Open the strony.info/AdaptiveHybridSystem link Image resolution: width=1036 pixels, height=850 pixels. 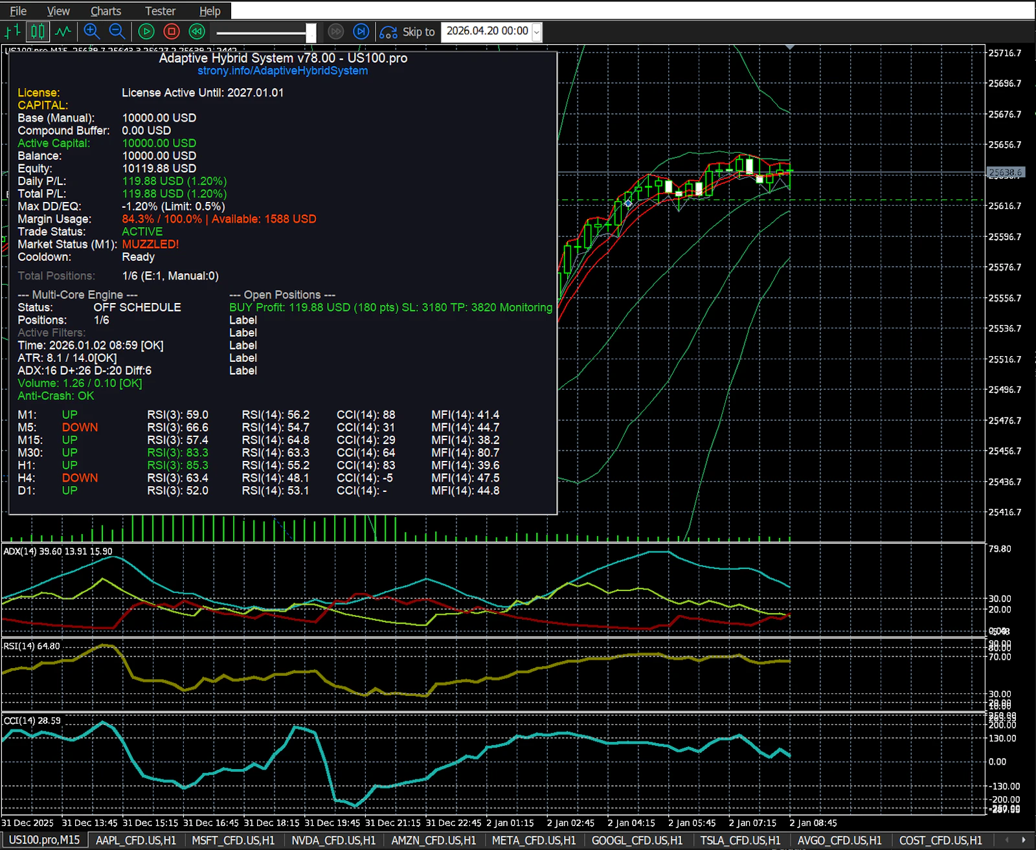pyautogui.click(x=283, y=71)
